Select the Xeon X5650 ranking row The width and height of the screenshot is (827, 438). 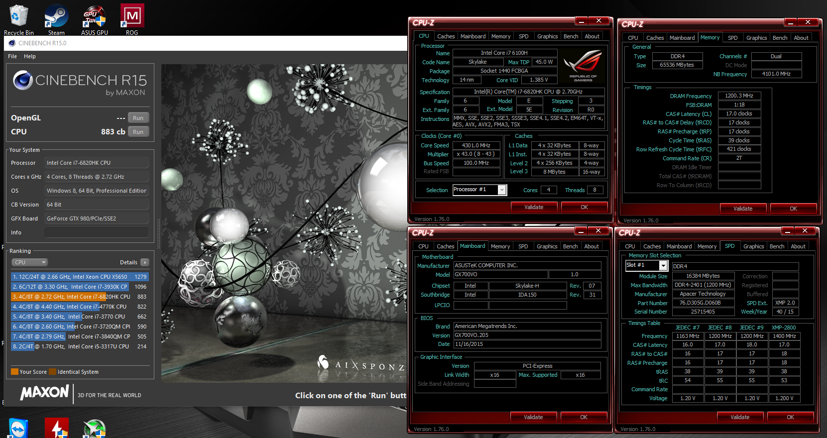coord(80,277)
